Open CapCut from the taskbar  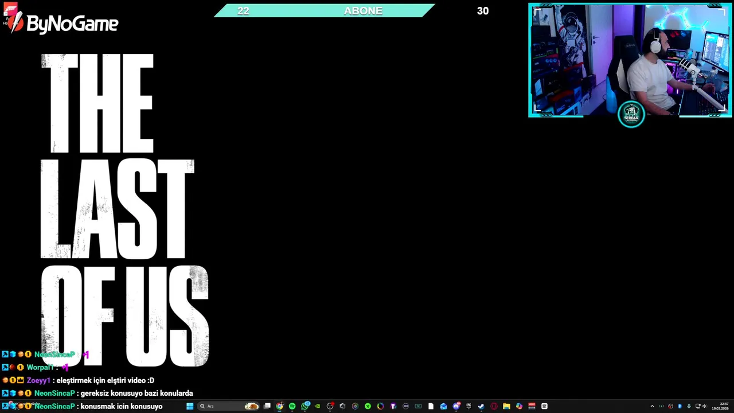pyautogui.click(x=544, y=406)
